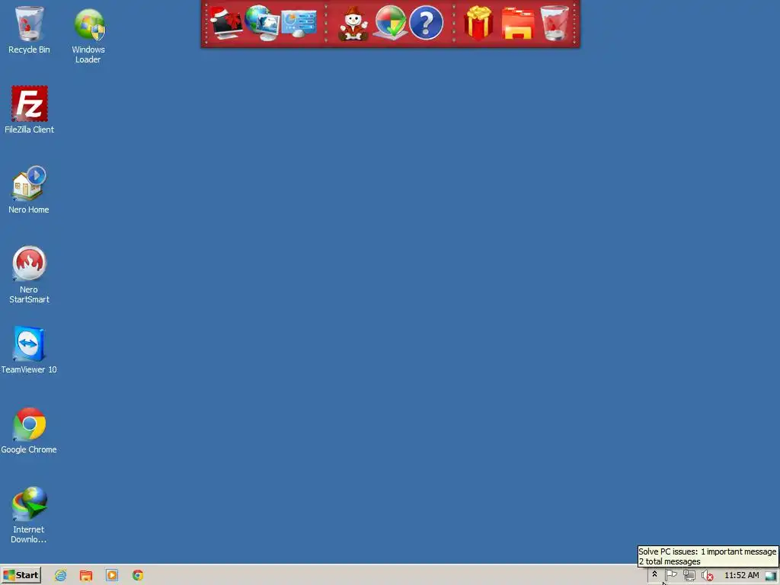Select the Nero StartSmart shortcut
The width and height of the screenshot is (780, 585).
coord(29,274)
